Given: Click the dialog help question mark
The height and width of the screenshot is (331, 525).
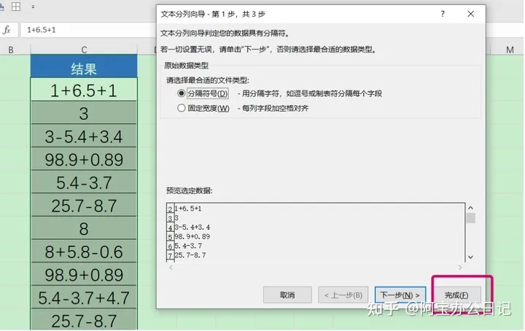Looking at the screenshot, I should [443, 14].
